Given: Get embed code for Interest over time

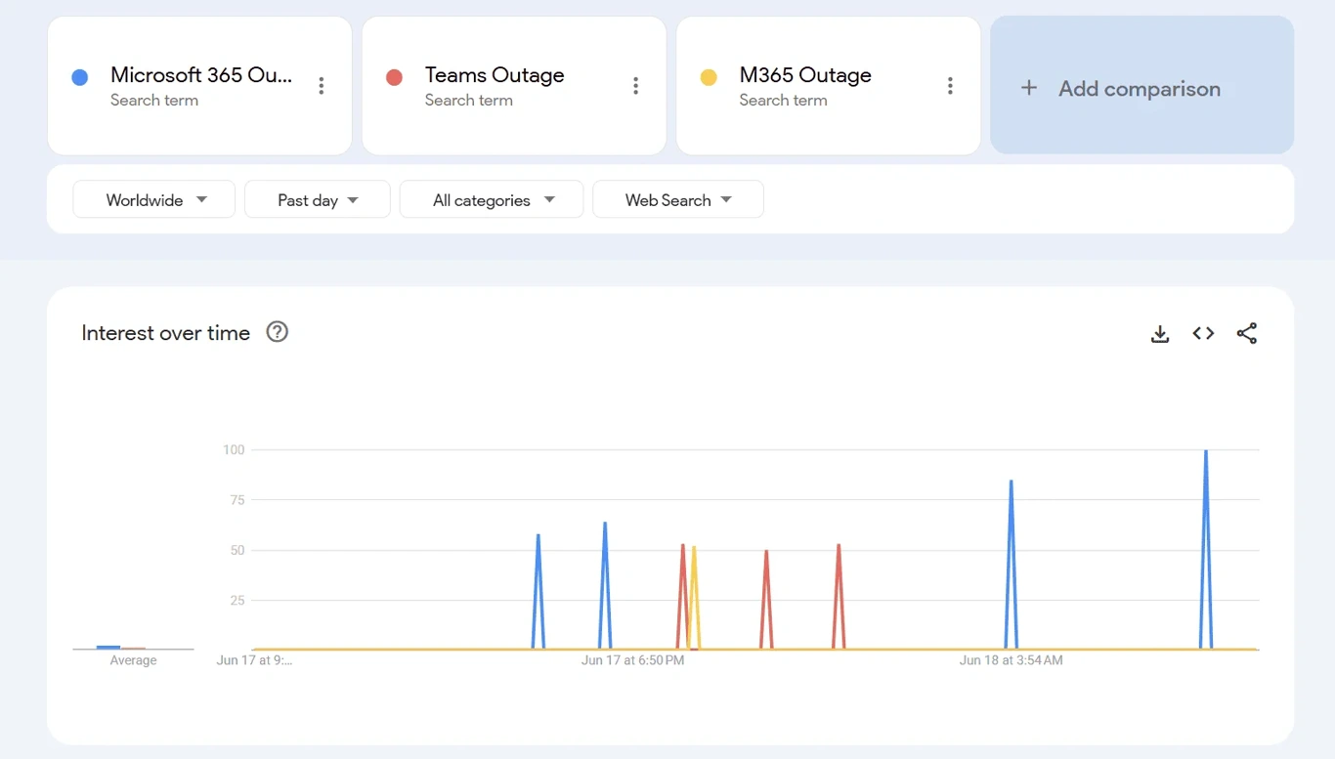Looking at the screenshot, I should (x=1203, y=333).
